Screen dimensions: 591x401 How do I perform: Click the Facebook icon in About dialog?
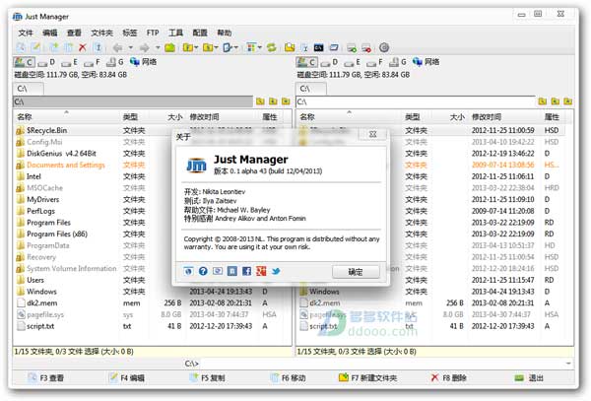point(246,271)
